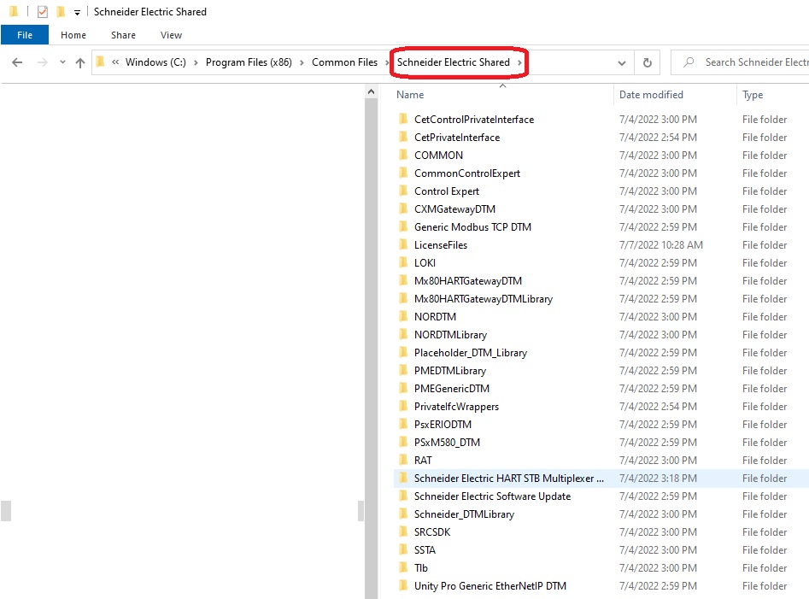Expand chevron after Schneider Electric Shared
This screenshot has width=809, height=599.
[x=519, y=63]
